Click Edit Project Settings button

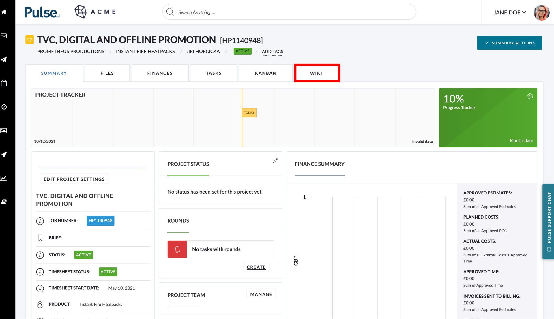point(74,179)
